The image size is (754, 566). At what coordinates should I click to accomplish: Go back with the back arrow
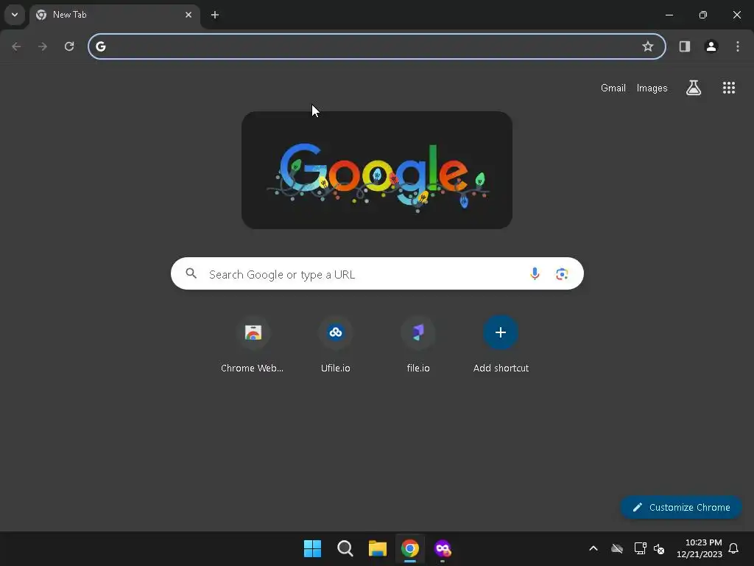tap(16, 46)
